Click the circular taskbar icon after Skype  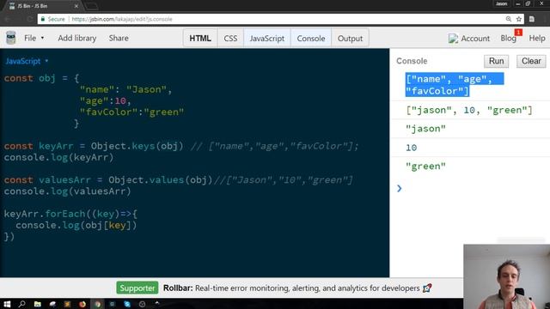coord(142,304)
